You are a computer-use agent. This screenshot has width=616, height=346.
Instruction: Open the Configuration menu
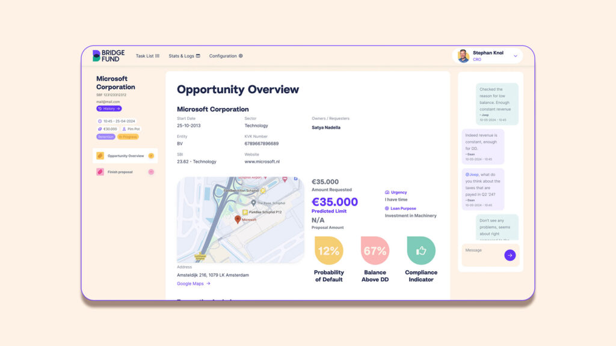coord(226,56)
